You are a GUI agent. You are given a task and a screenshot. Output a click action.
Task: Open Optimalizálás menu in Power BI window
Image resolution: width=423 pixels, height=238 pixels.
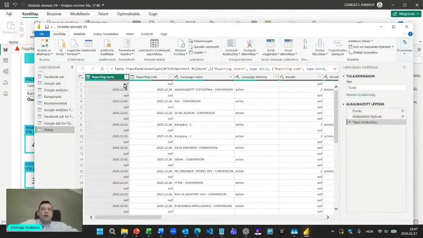click(x=128, y=14)
